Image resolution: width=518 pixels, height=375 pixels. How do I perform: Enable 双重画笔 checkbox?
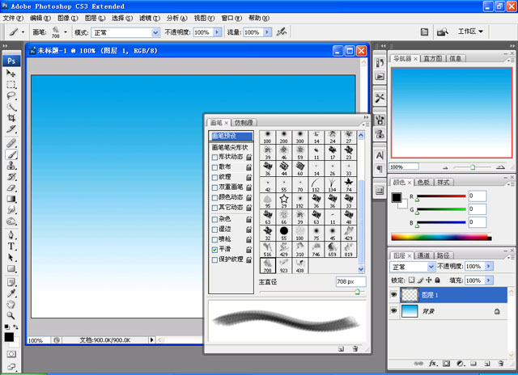214,187
